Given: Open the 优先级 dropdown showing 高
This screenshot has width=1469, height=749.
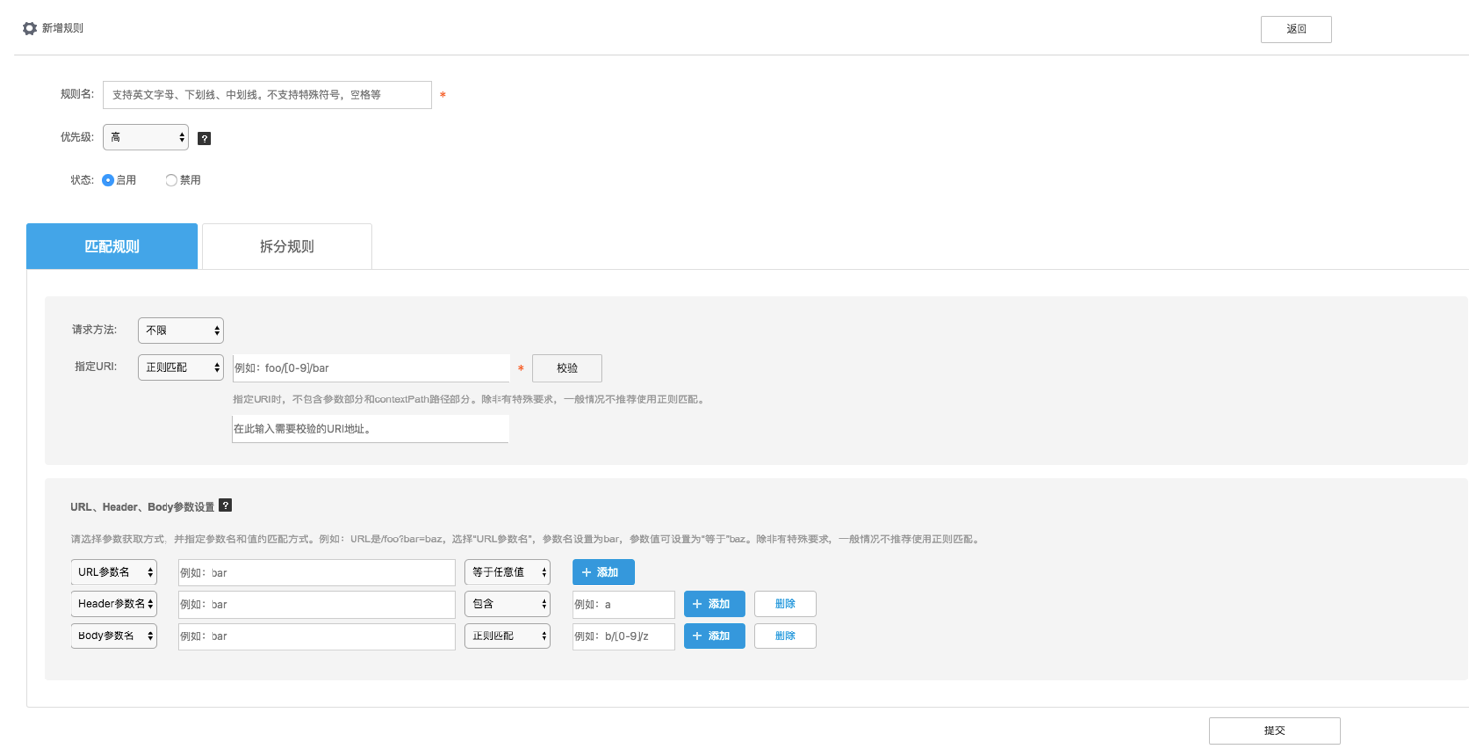Looking at the screenshot, I should 146,137.
